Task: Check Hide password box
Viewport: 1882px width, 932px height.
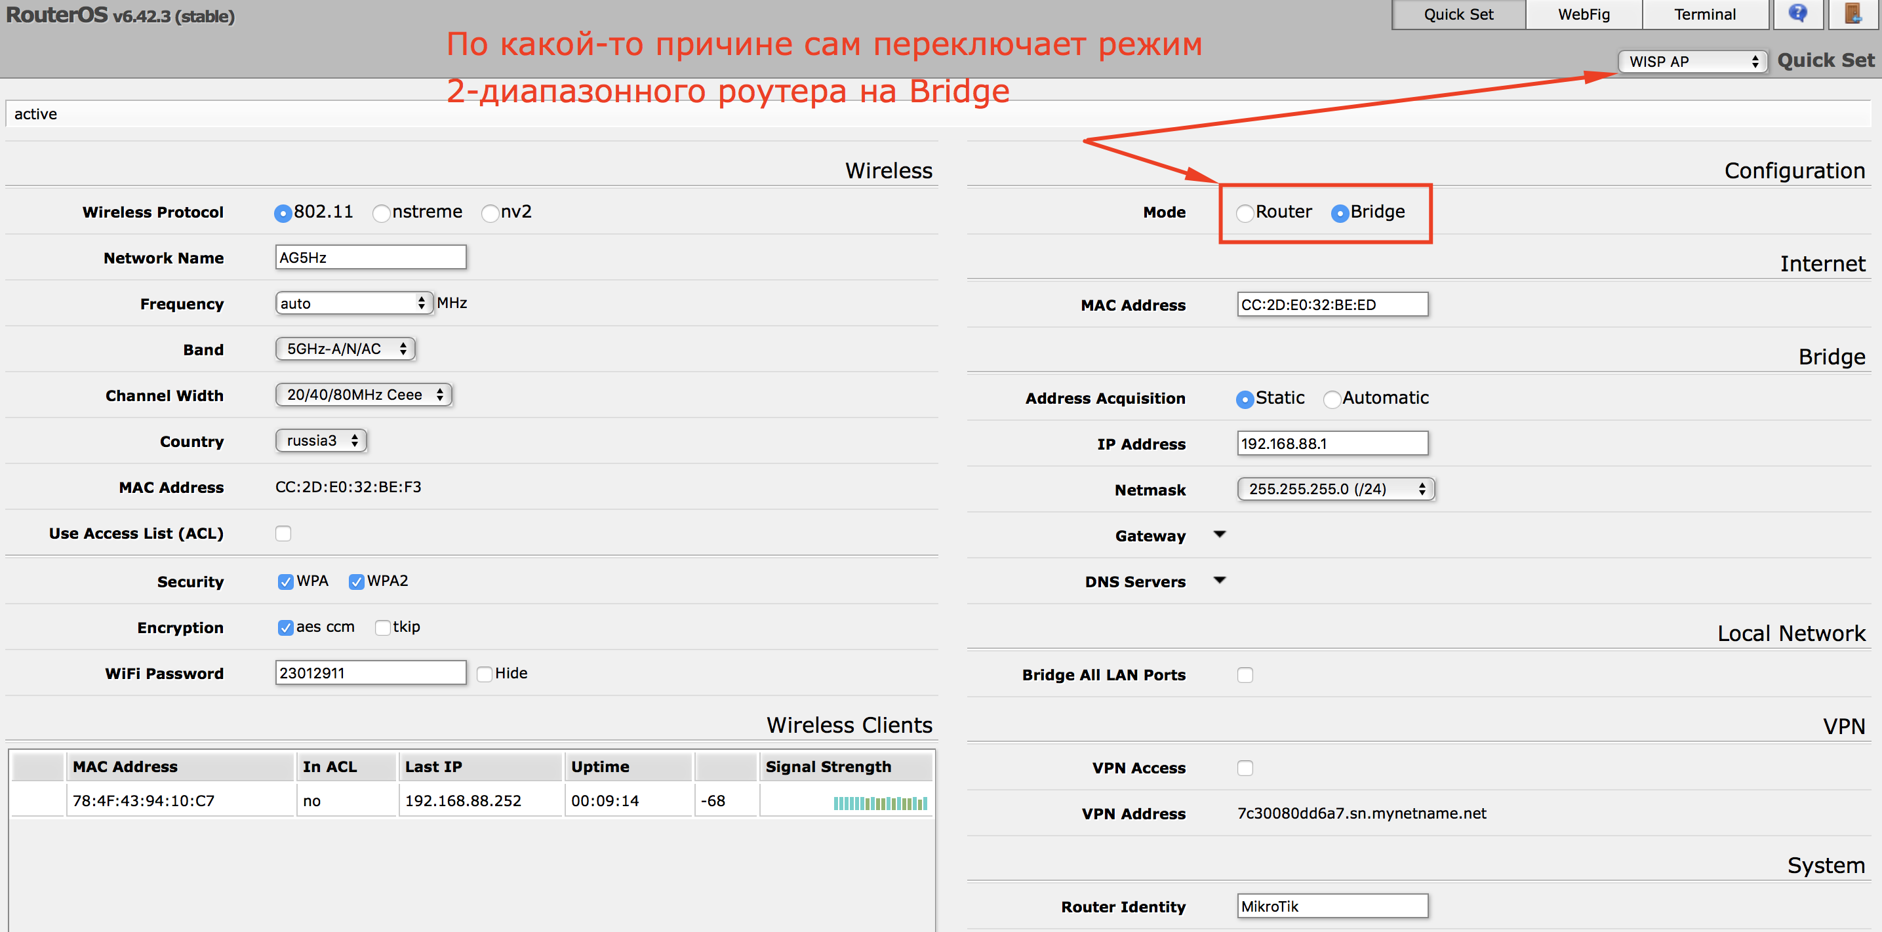Action: [x=485, y=674]
